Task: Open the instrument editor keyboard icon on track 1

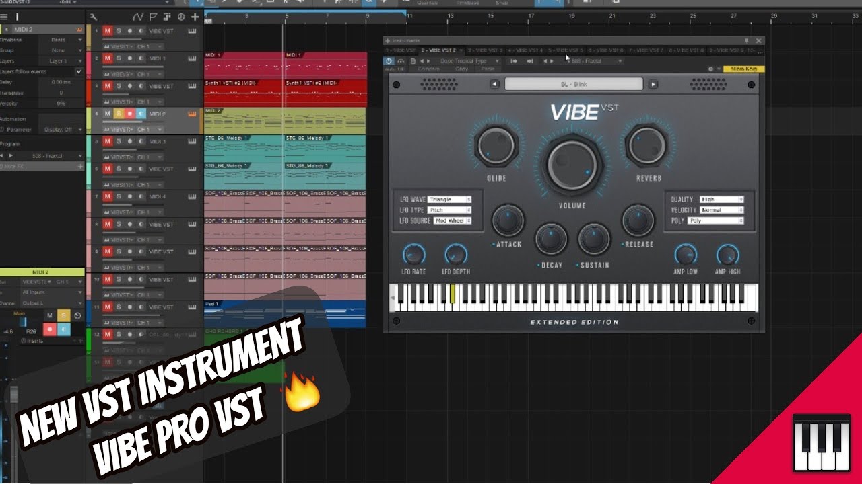Action: click(x=193, y=30)
